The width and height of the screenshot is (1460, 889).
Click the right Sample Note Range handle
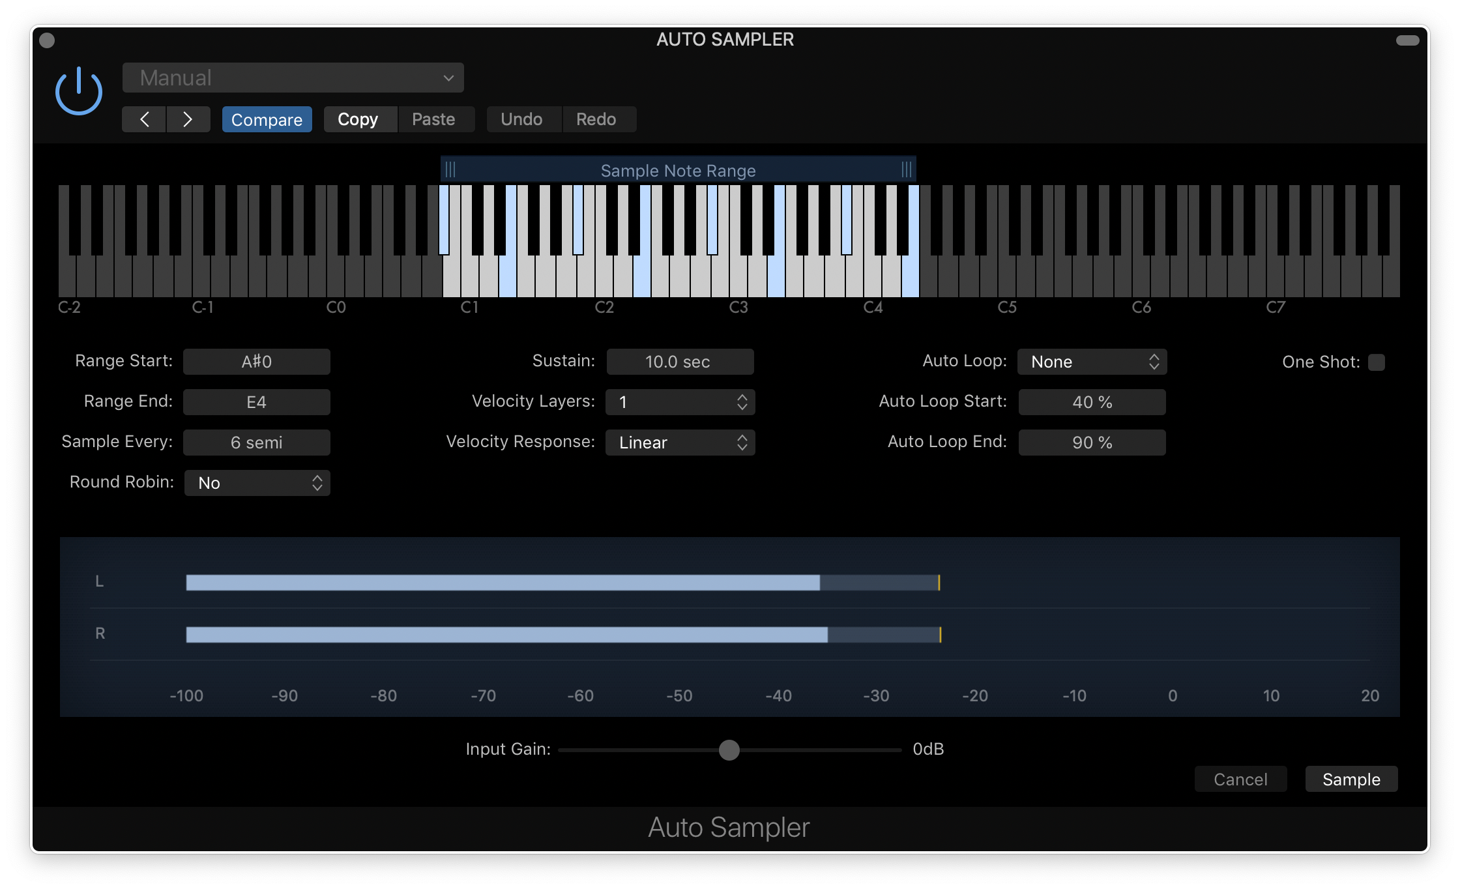coord(907,169)
